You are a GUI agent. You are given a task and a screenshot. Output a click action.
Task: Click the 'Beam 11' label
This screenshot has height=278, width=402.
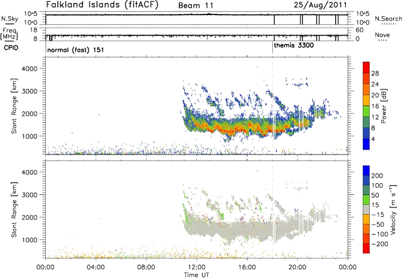[195, 6]
